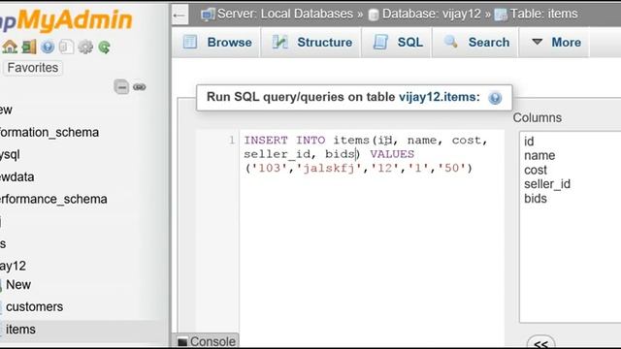Open phpMyAdmin Home icon
Viewport: 621px width, 349px height.
tap(10, 48)
